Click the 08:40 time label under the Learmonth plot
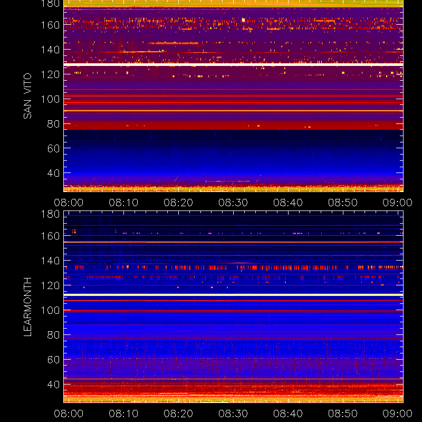The image size is (422, 422). [x=288, y=414]
